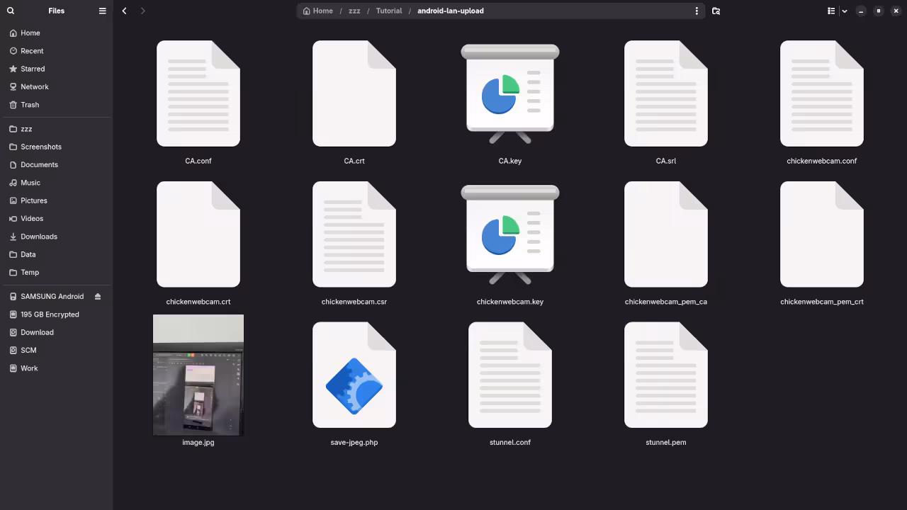Open the SCM drive in sidebar
Screen dimensions: 907x510
point(57,350)
